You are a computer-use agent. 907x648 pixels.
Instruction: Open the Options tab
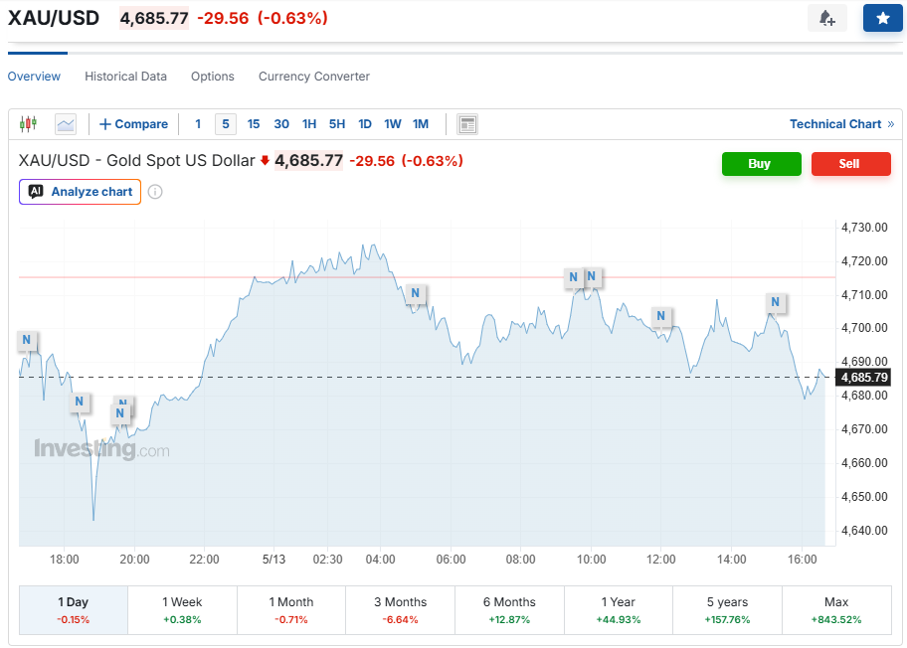[212, 77]
